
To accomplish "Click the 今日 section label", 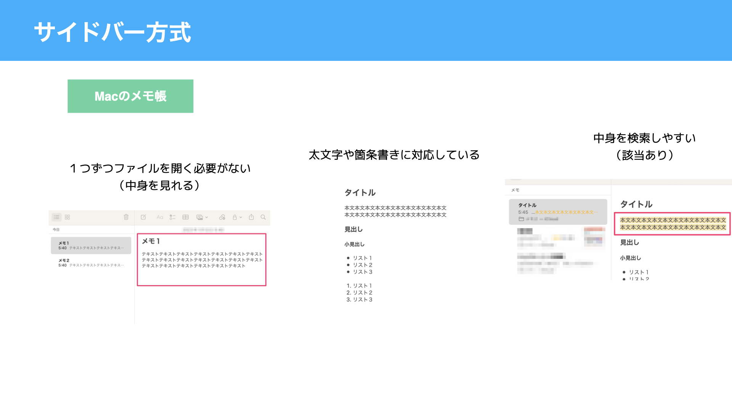I will [x=56, y=229].
